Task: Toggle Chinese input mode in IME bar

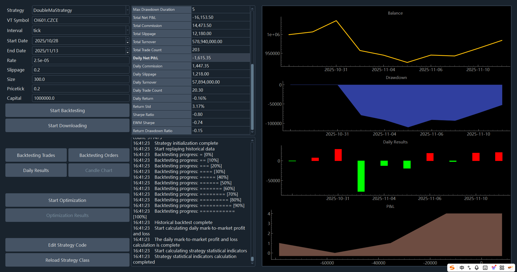Action: (x=462, y=268)
